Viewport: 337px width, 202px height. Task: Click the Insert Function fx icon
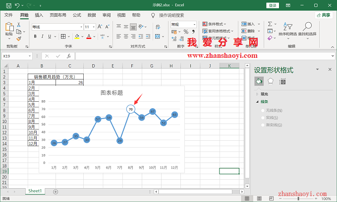pos(69,56)
